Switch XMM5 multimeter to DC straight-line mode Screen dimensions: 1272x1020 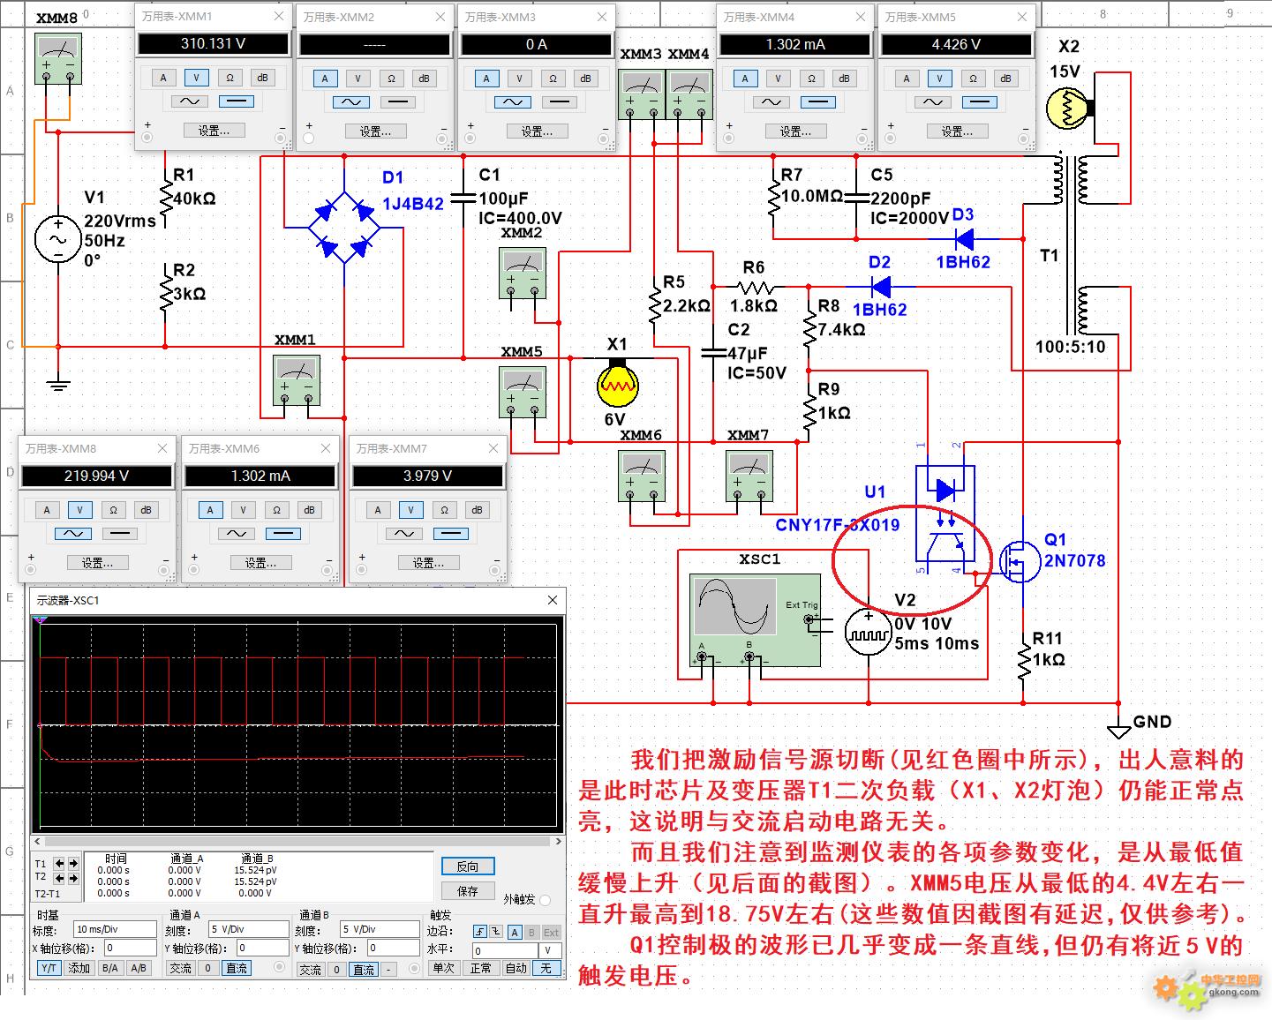979,102
